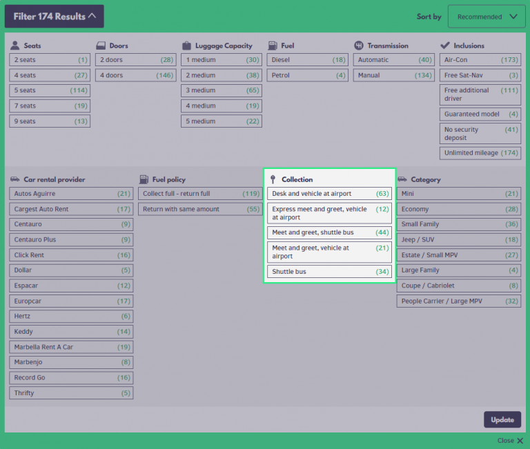This screenshot has height=449, width=530.
Task: Click the Doors section icon
Action: click(x=101, y=46)
